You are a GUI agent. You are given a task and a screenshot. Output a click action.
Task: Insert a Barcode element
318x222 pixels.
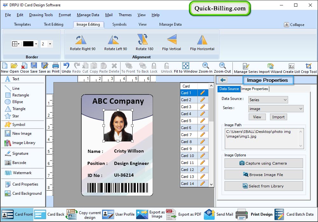pos(15,163)
